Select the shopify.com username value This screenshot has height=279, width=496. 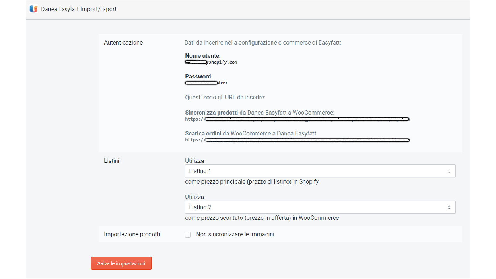[211, 62]
